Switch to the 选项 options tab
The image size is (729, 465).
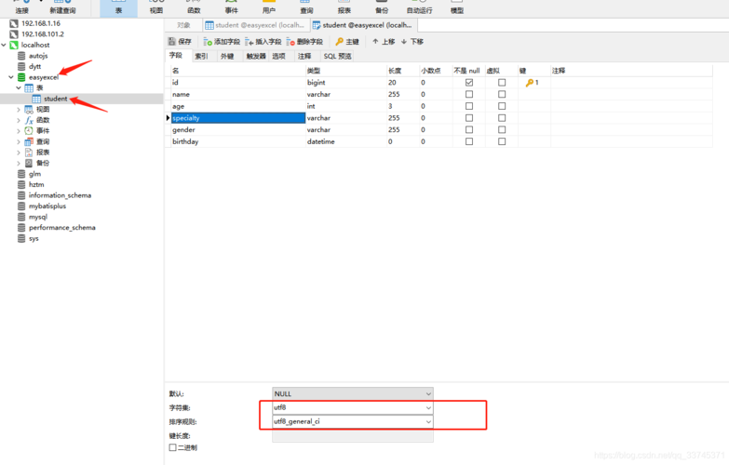[x=278, y=56]
